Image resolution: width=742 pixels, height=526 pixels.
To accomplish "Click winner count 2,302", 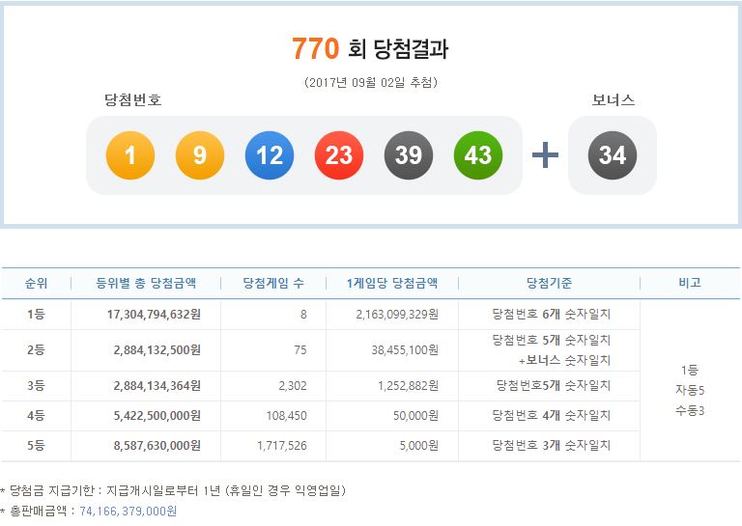I will [293, 386].
